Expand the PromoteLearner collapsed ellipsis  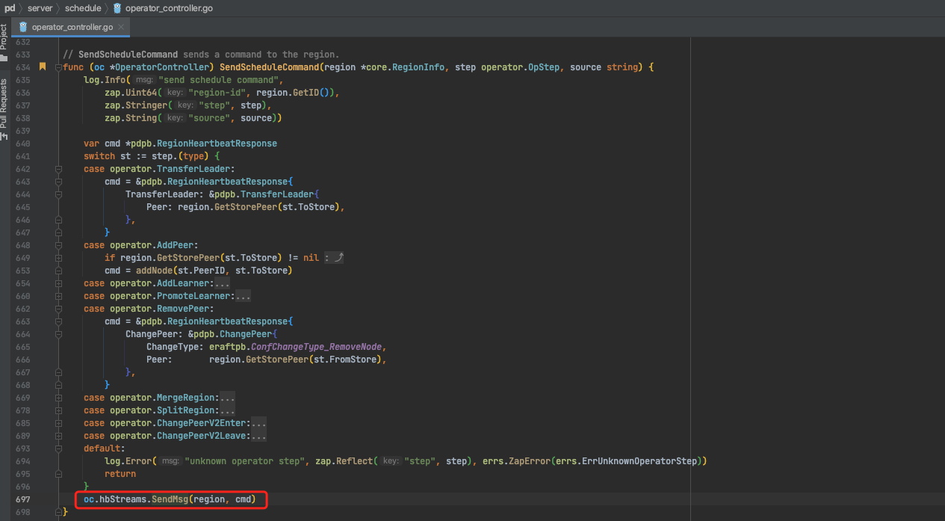pyautogui.click(x=243, y=296)
